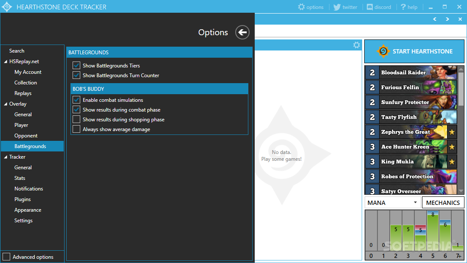The width and height of the screenshot is (467, 263).
Task: Select Tasty Flyfish card
Action: tap(411, 117)
